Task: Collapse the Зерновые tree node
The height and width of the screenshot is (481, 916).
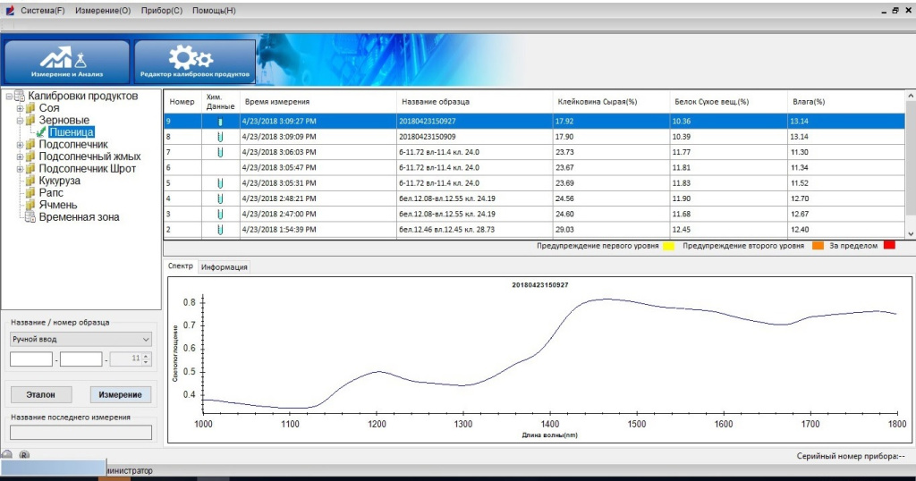Action: click(x=20, y=120)
